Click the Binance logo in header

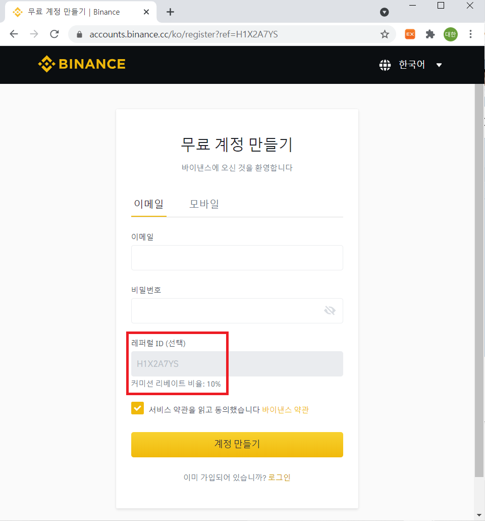coord(82,64)
